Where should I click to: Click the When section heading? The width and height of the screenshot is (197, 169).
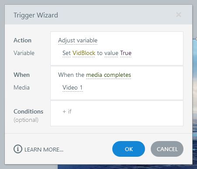(x=21, y=75)
